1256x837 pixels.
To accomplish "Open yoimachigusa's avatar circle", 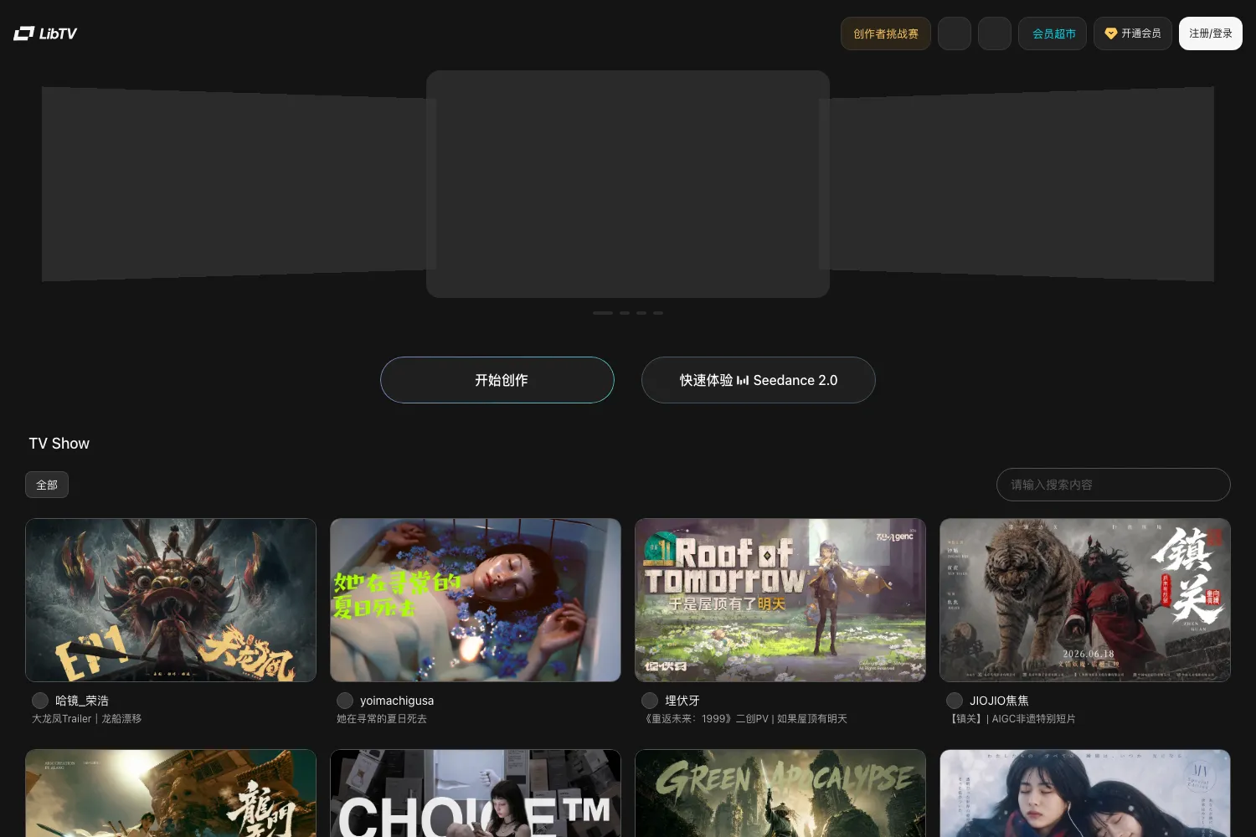I will click(345, 701).
